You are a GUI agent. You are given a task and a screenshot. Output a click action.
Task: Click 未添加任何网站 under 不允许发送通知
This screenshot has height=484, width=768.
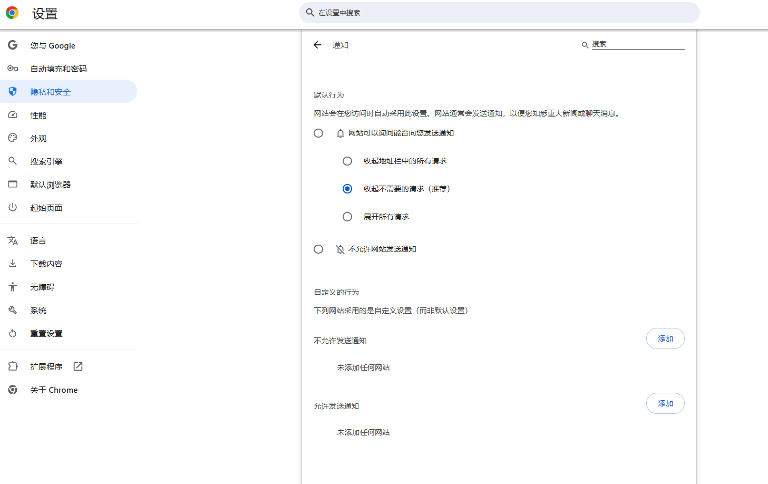coord(364,367)
